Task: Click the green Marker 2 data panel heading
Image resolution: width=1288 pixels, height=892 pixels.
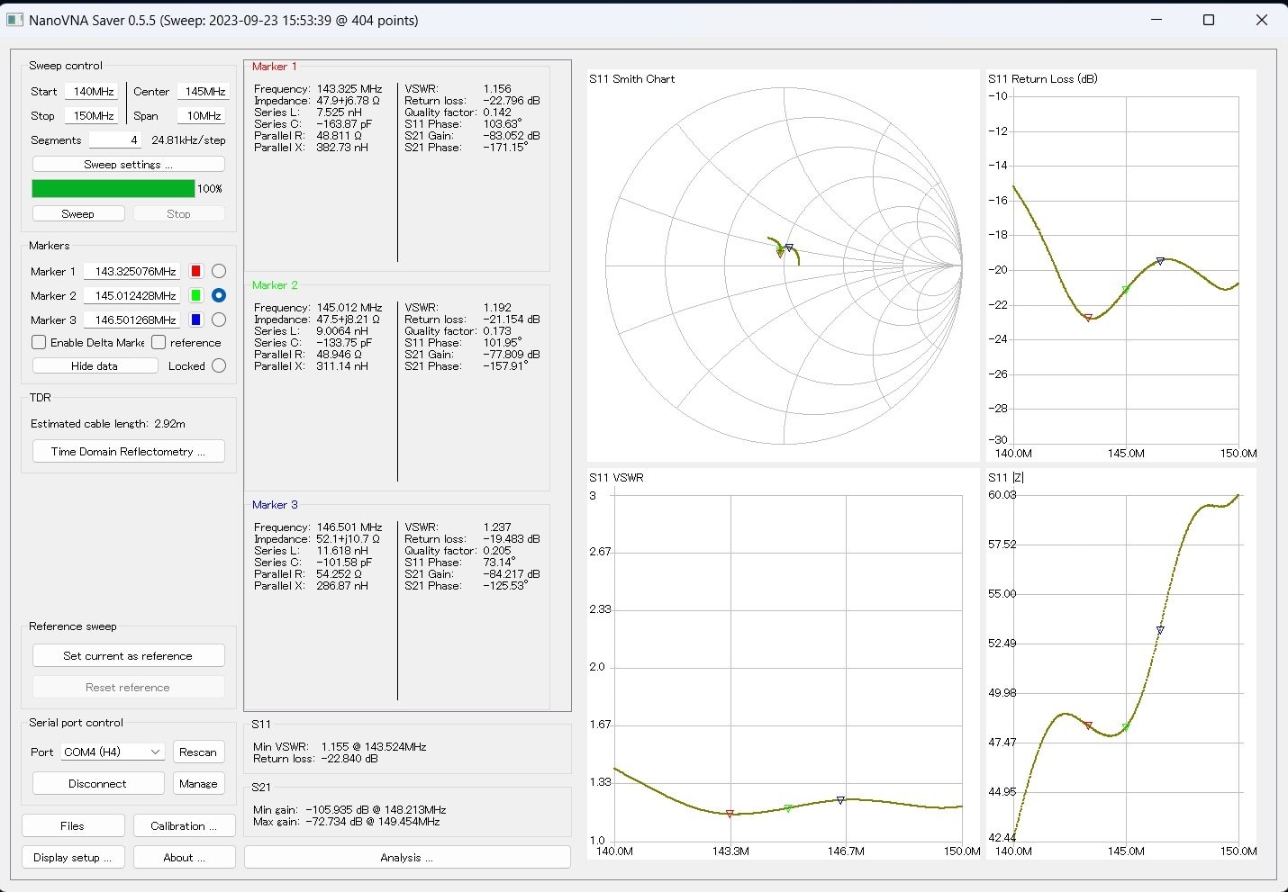Action: (275, 284)
